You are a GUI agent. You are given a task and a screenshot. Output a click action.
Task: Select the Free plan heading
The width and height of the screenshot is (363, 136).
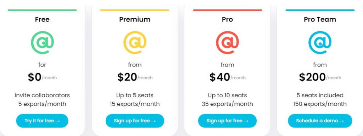(x=42, y=20)
